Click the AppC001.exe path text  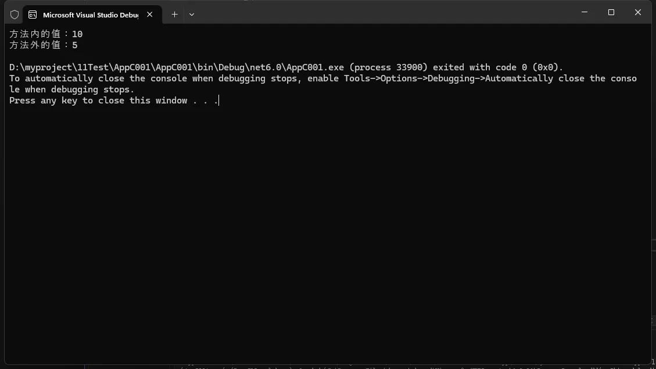pos(177,67)
